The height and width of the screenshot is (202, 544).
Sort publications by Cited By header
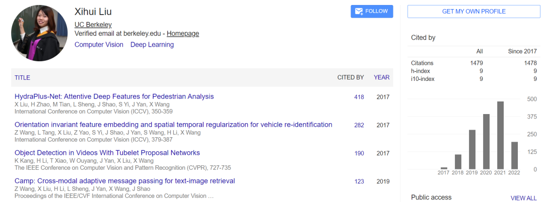351,78
